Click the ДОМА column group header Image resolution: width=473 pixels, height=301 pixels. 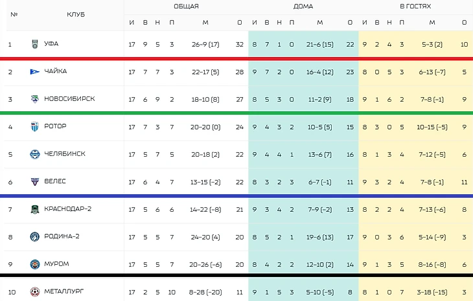(303, 6)
